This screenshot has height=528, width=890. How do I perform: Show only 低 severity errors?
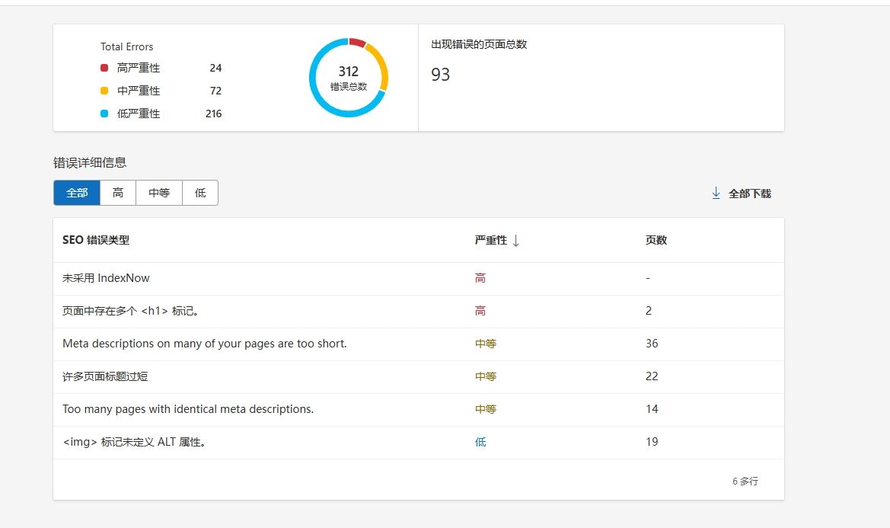[x=200, y=193]
